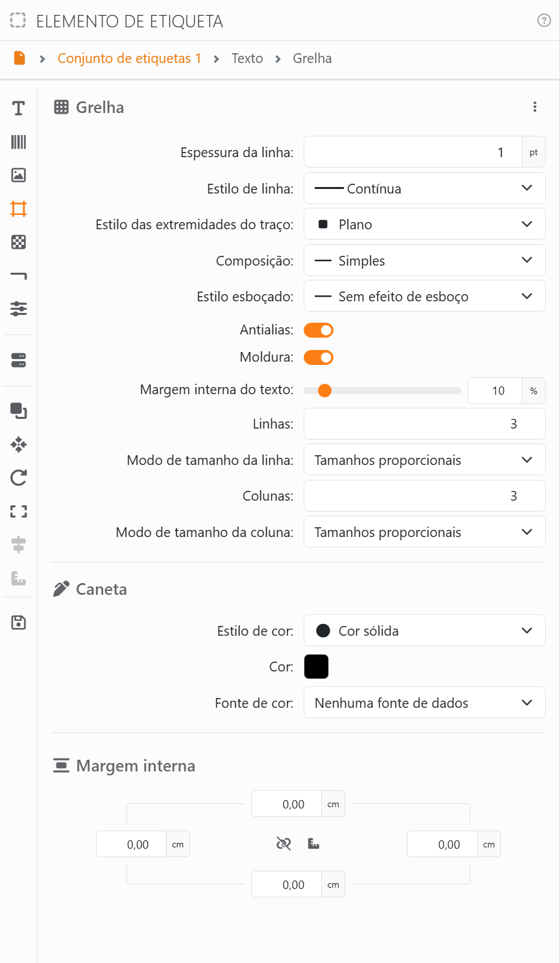This screenshot has width=560, height=963.
Task: Click the left inner margin input field
Action: coord(131,844)
